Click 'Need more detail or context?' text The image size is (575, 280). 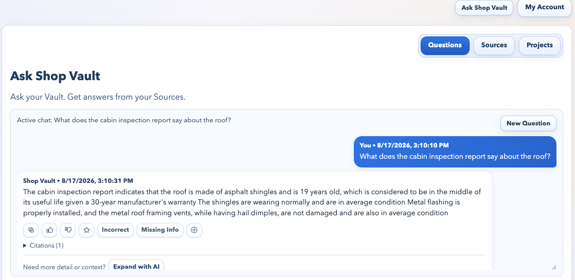click(64, 267)
